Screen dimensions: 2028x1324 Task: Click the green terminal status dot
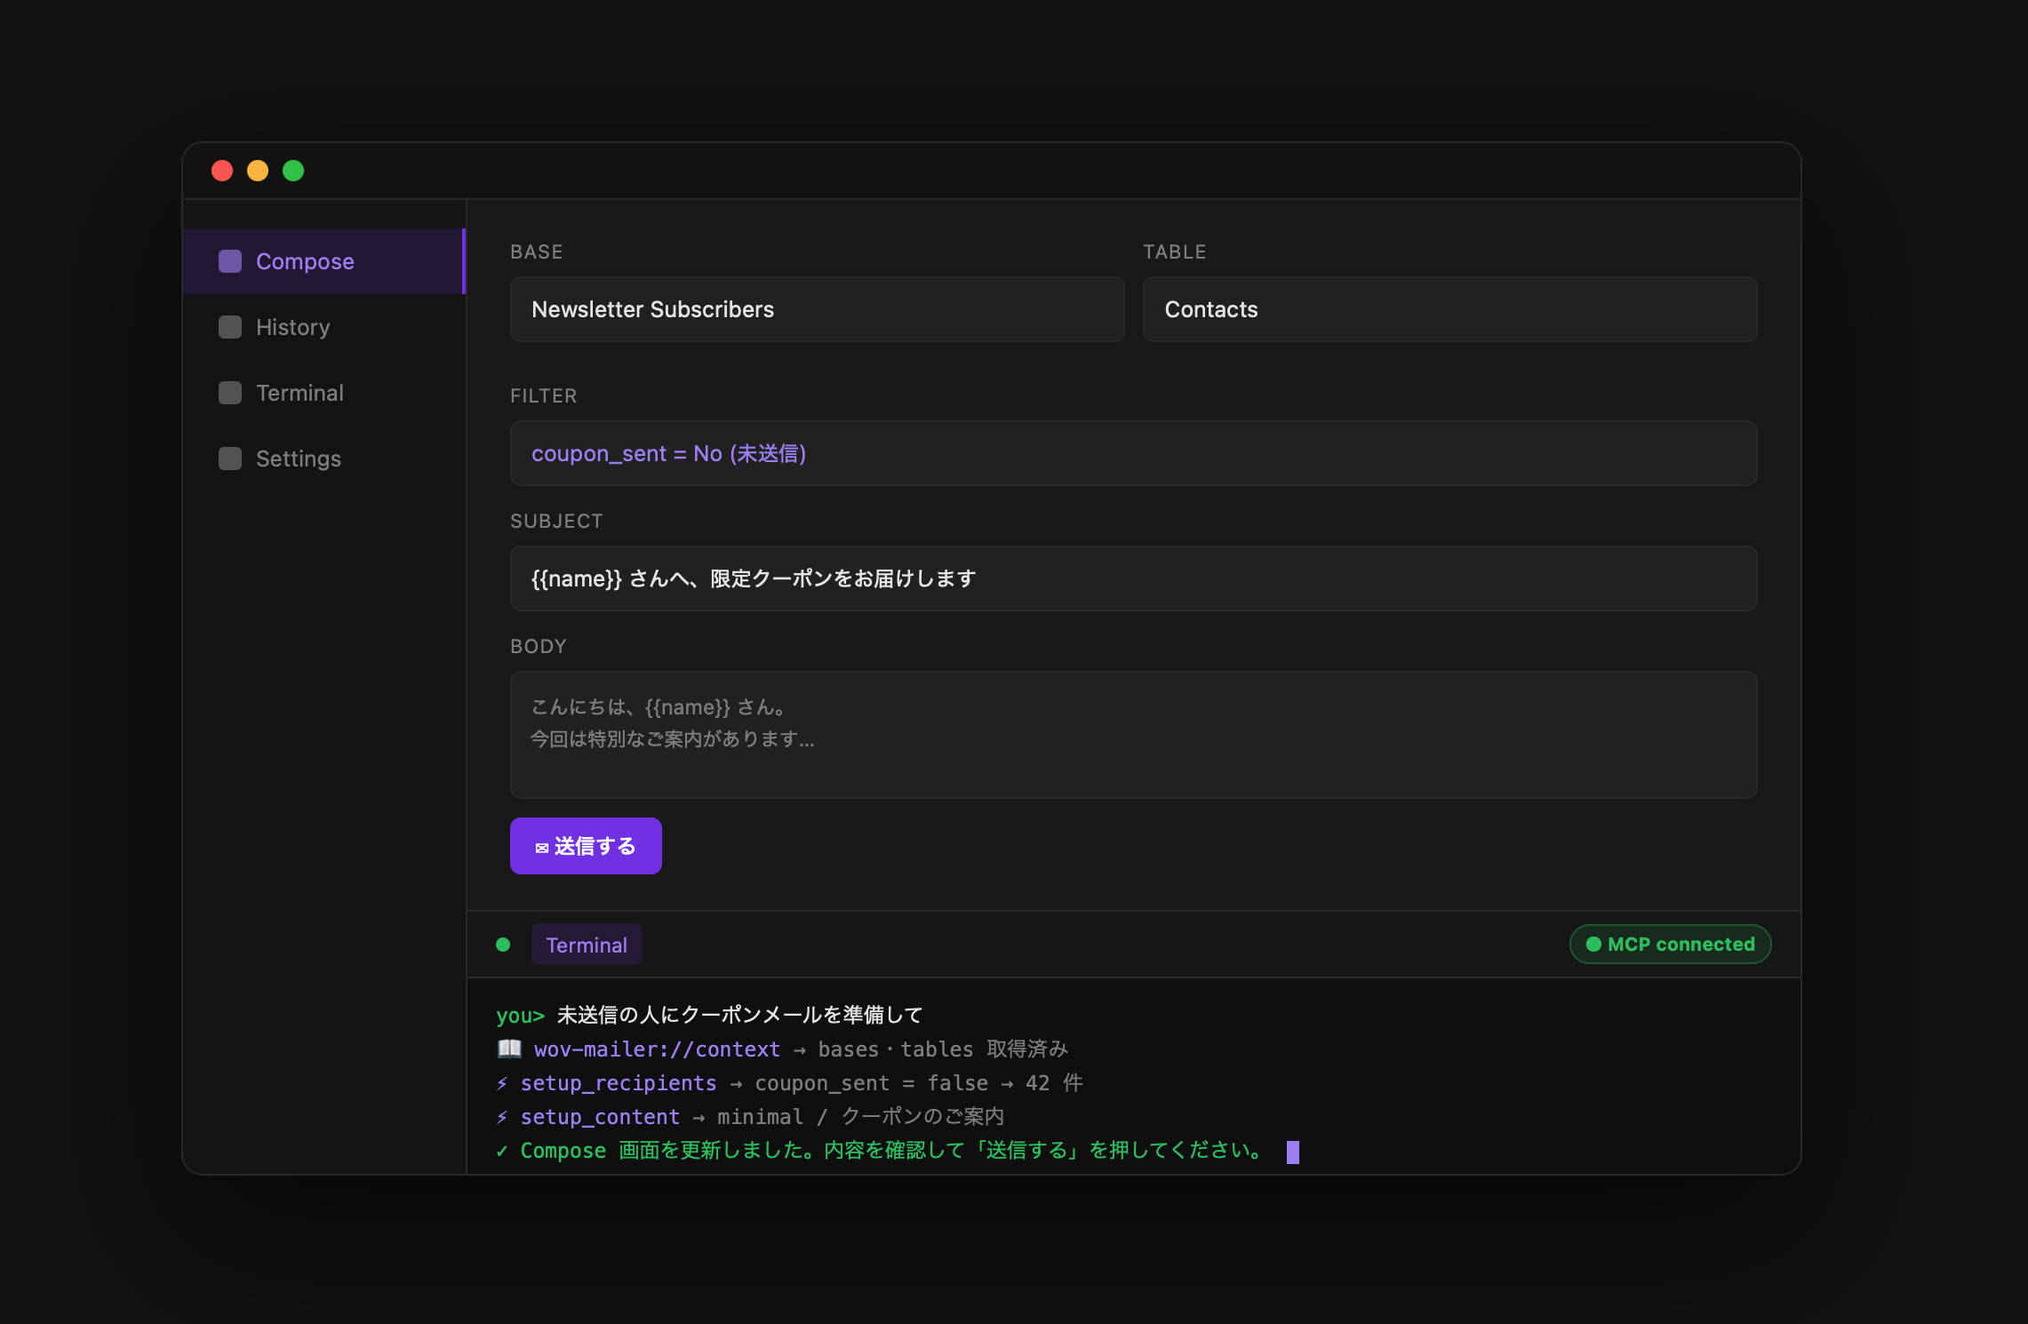click(503, 945)
